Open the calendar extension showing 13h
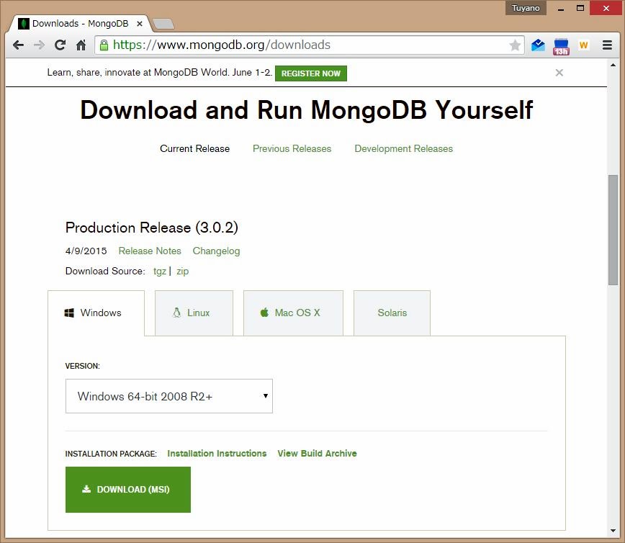 tap(561, 46)
